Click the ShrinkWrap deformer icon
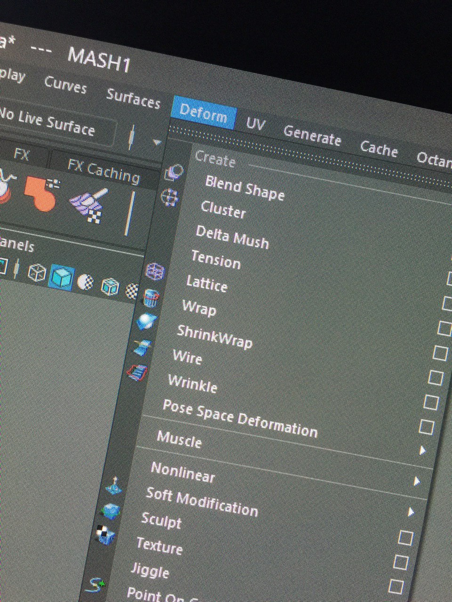The image size is (452, 602). (x=147, y=322)
